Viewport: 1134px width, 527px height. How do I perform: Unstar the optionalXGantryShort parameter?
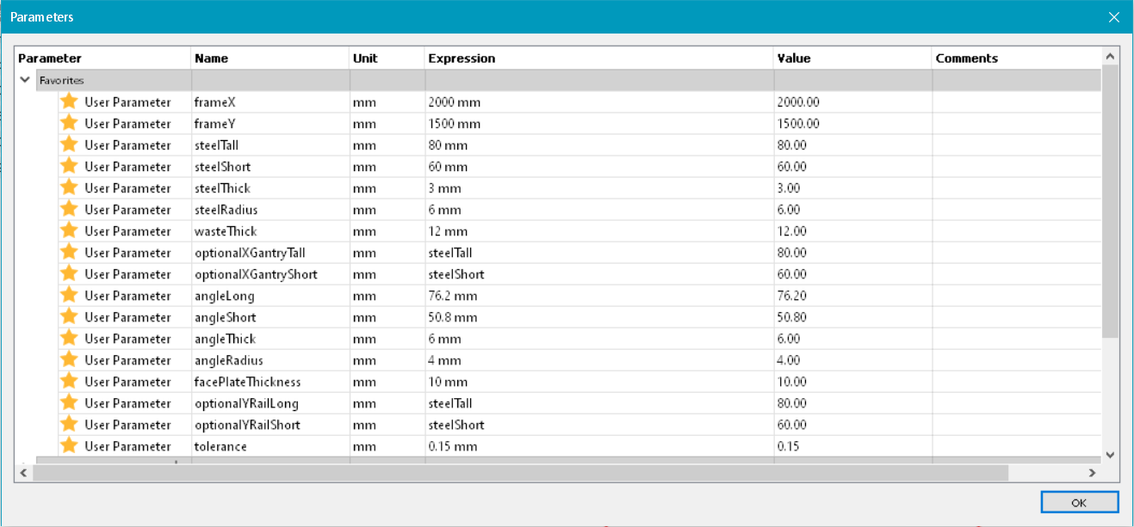[70, 273]
